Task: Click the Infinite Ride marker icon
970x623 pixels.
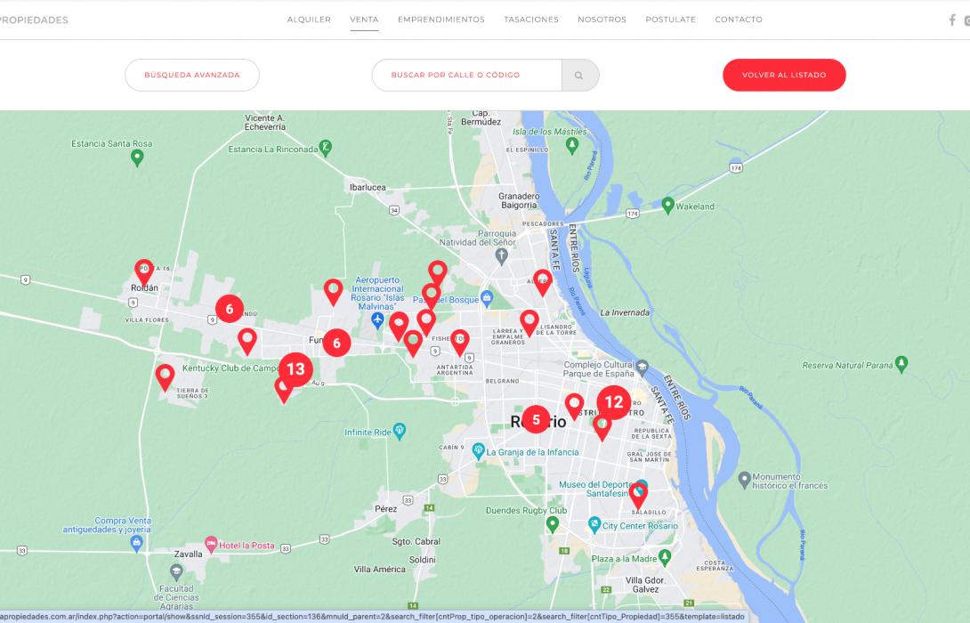Action: (400, 431)
